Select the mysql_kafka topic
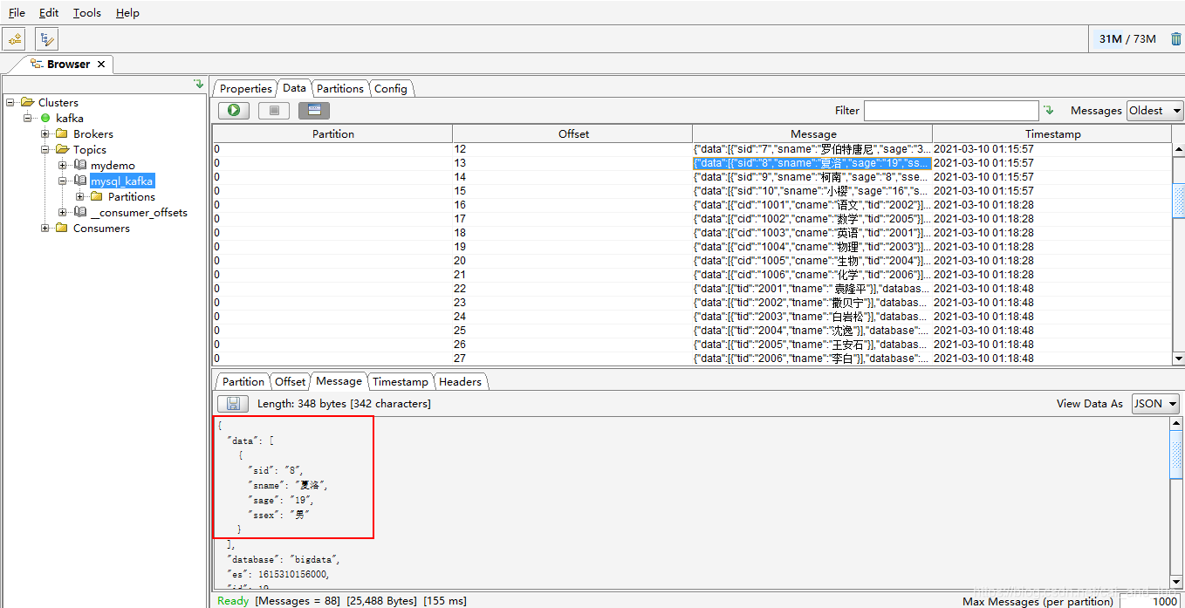Viewport: 1185px width, 608px height. [x=122, y=181]
